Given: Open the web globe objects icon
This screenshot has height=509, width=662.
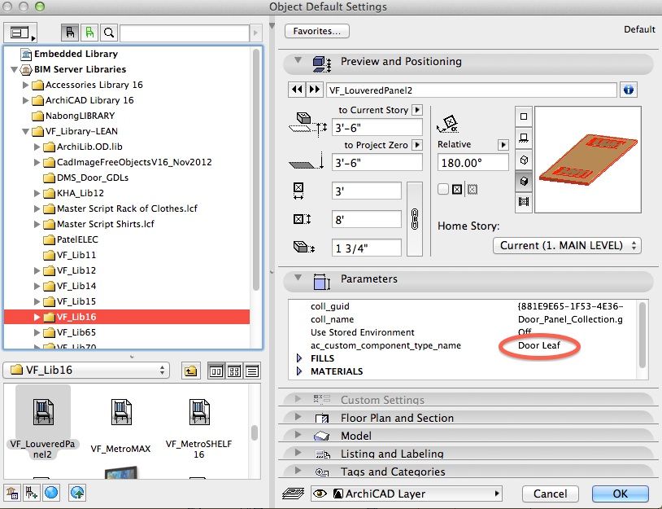Looking at the screenshot, I should [x=51, y=493].
